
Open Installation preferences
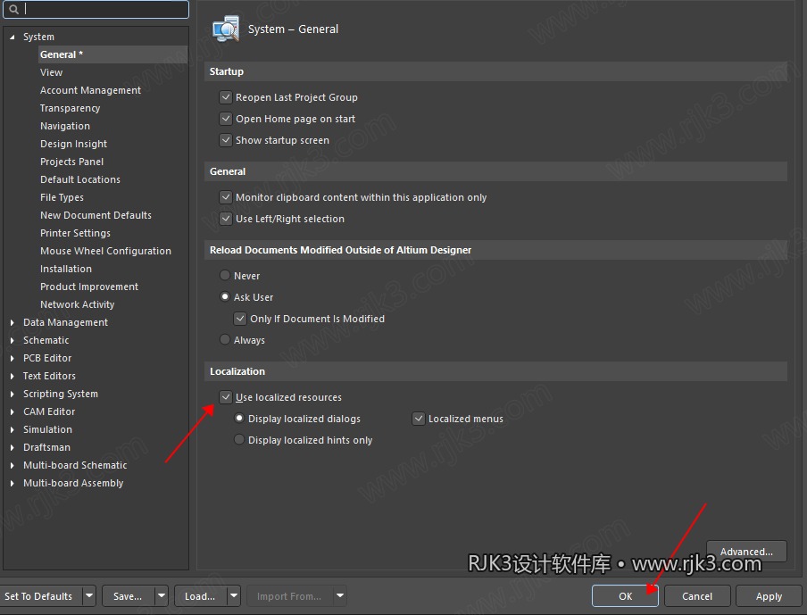[66, 269]
